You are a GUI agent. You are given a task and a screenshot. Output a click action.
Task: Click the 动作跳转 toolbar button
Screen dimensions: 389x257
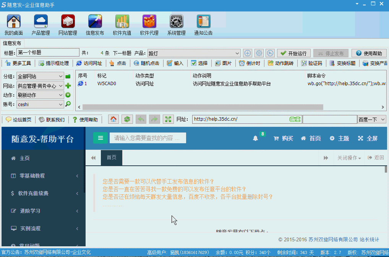[x=281, y=63]
